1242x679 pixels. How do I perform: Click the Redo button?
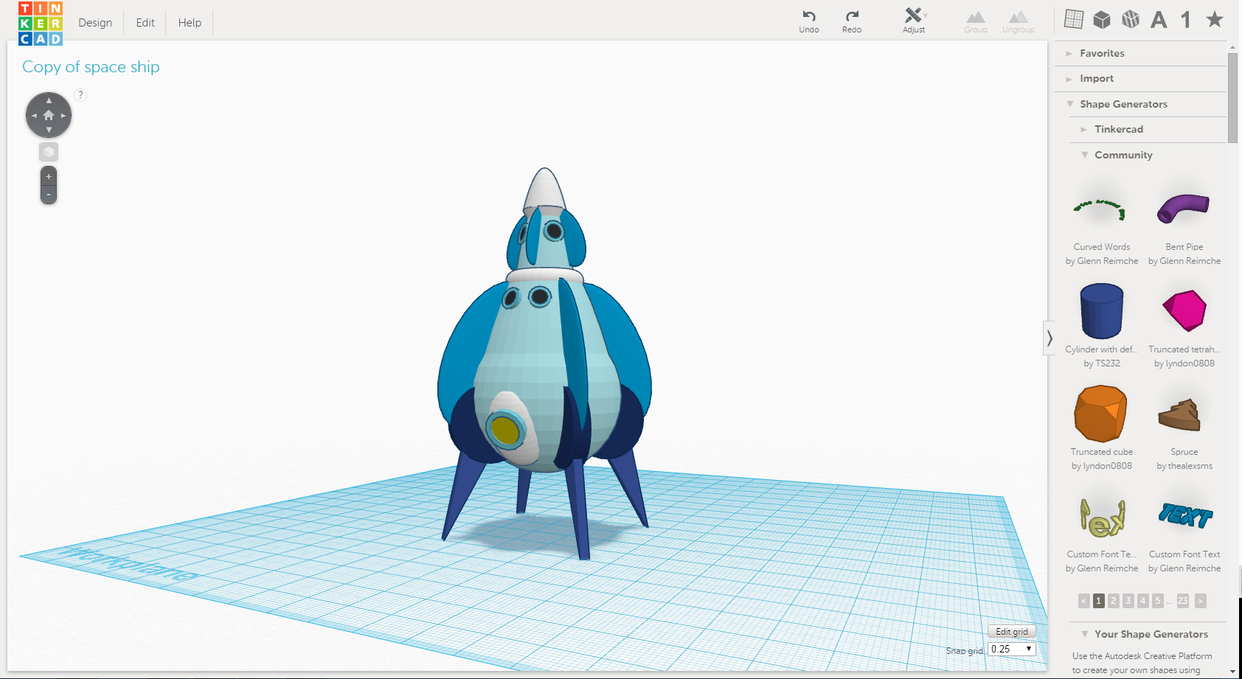(852, 21)
